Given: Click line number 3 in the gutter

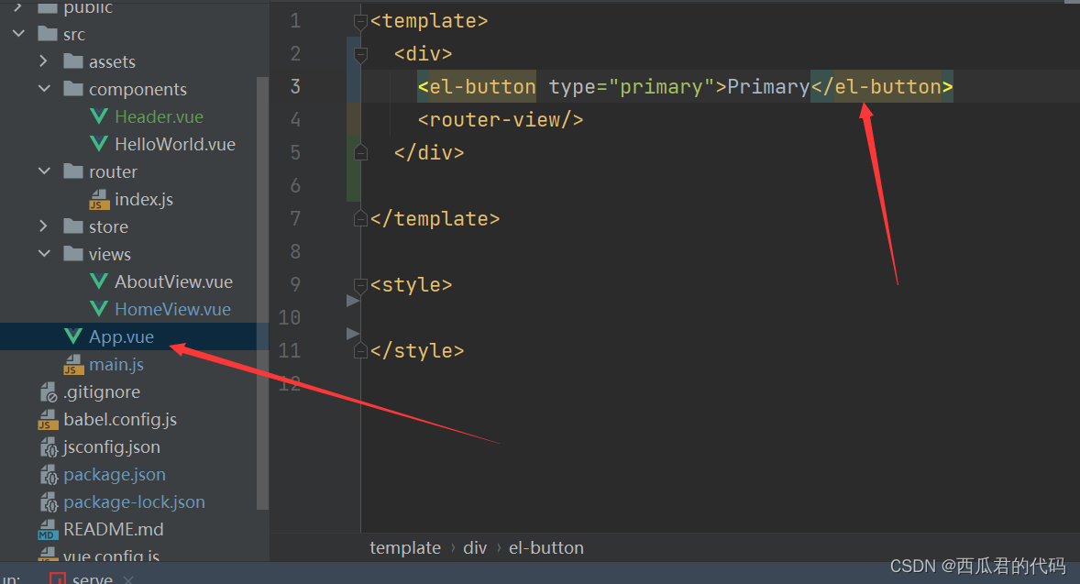Looking at the screenshot, I should click(295, 87).
